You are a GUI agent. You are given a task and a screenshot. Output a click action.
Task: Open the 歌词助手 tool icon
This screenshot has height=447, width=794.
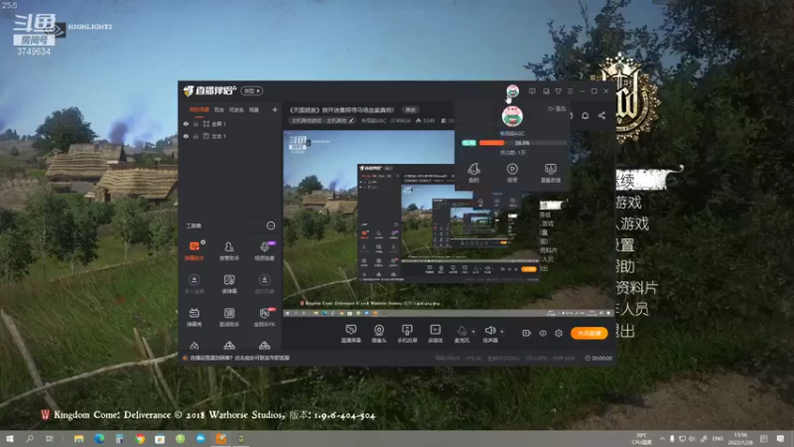(x=229, y=317)
